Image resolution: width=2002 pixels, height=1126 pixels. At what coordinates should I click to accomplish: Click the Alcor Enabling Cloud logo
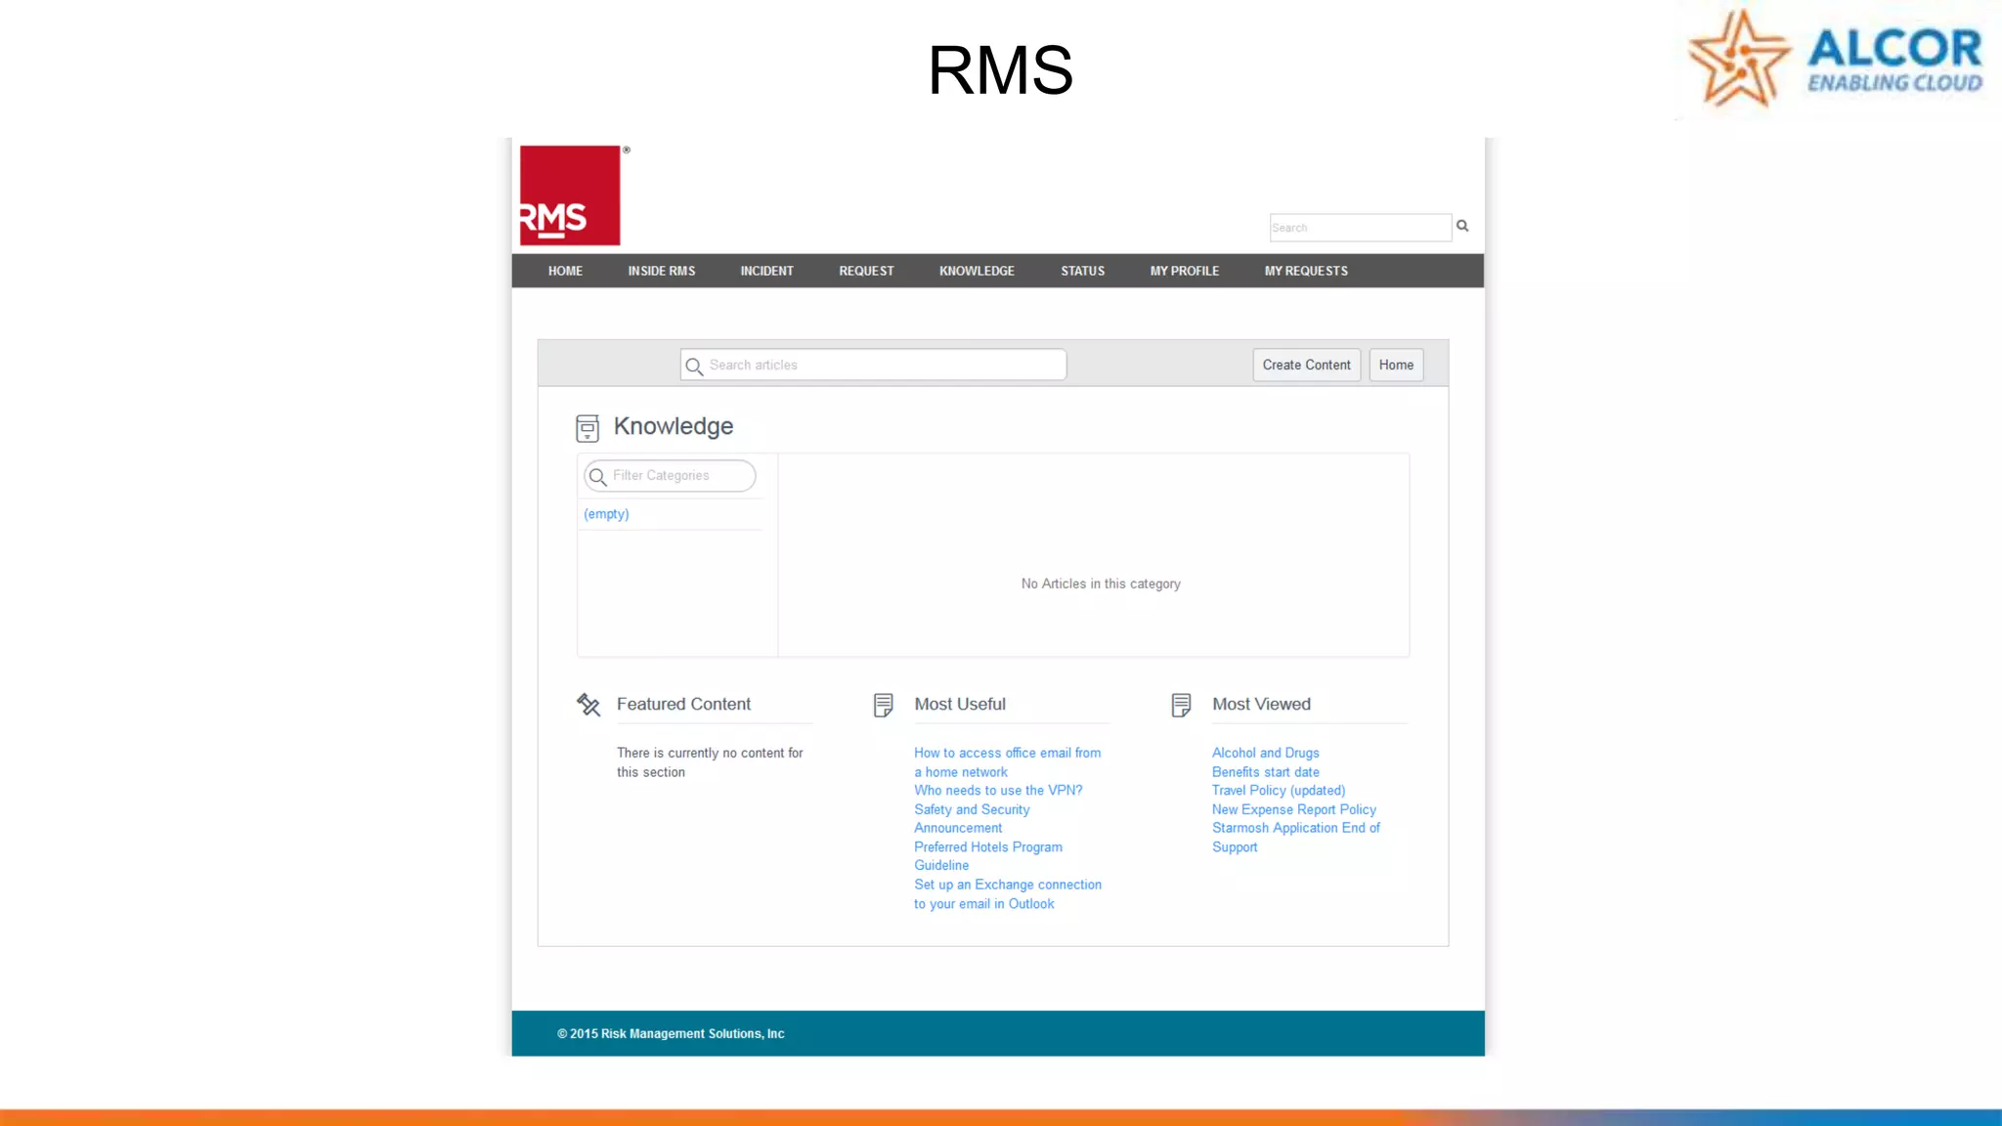click(x=1836, y=61)
